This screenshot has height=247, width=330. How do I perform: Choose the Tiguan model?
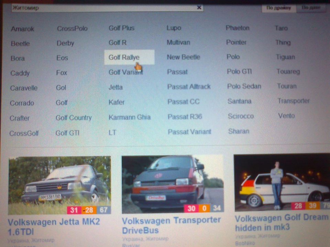(x=286, y=57)
